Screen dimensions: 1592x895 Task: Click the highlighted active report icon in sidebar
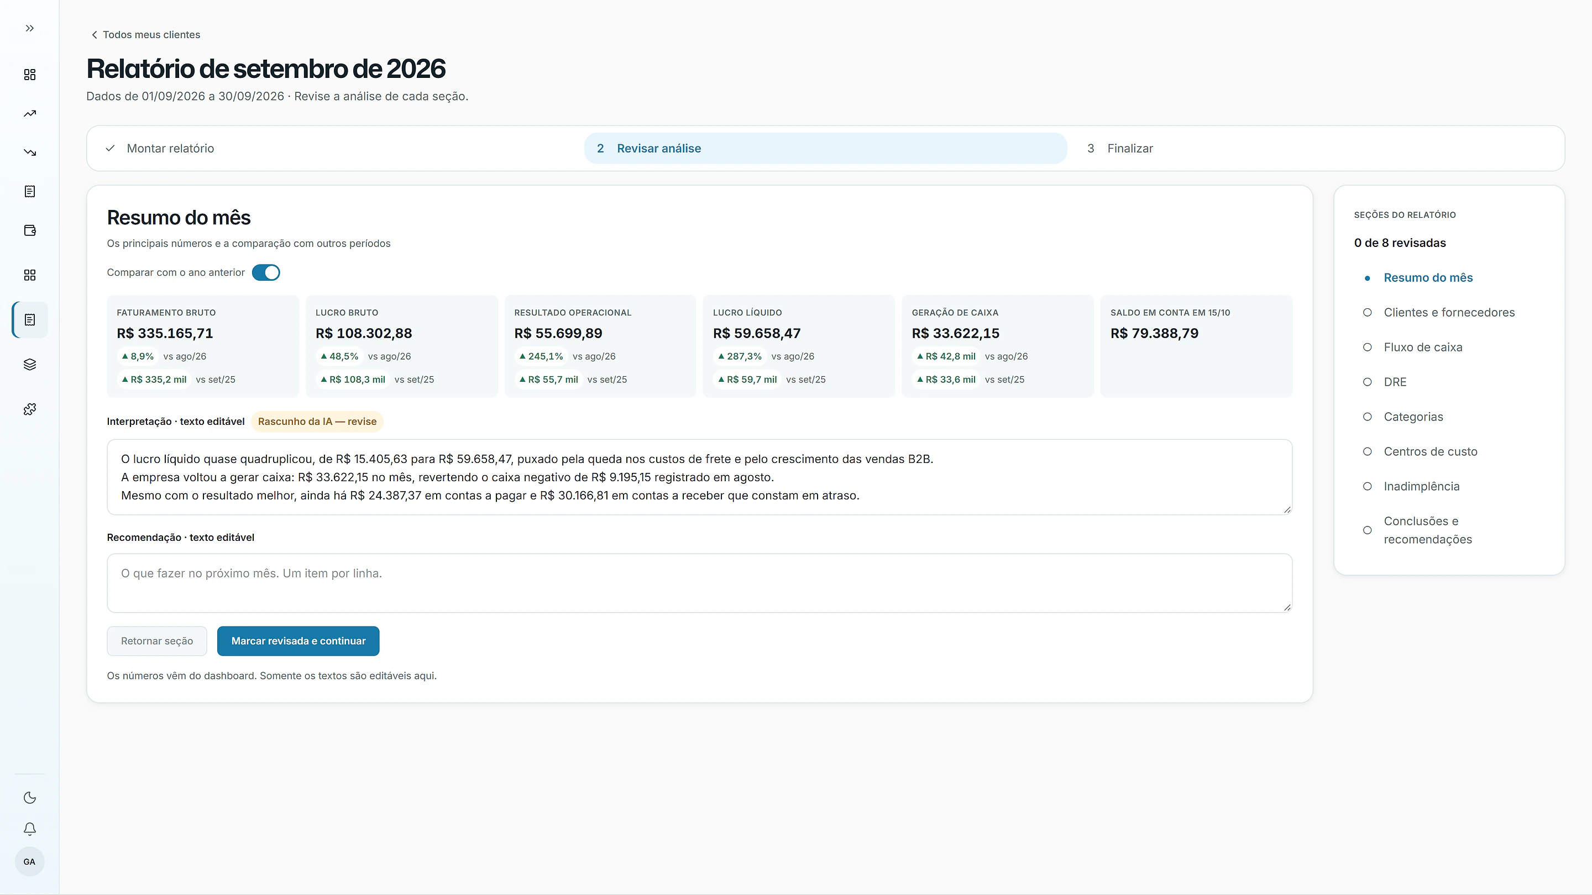(x=30, y=320)
